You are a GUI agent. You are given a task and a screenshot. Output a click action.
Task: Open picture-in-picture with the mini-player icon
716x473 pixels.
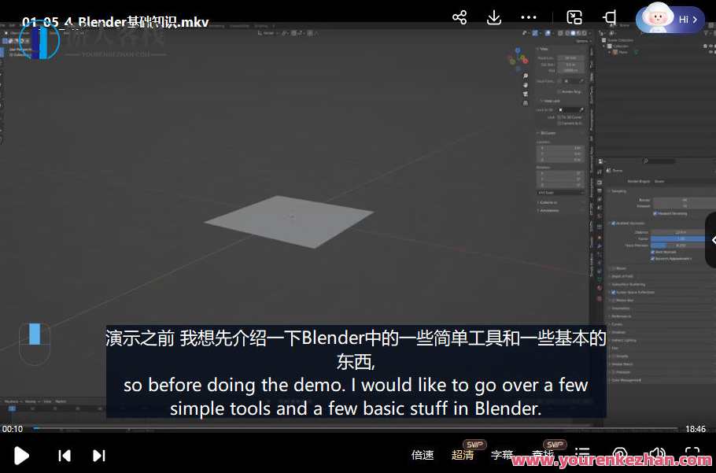pyautogui.click(x=574, y=17)
